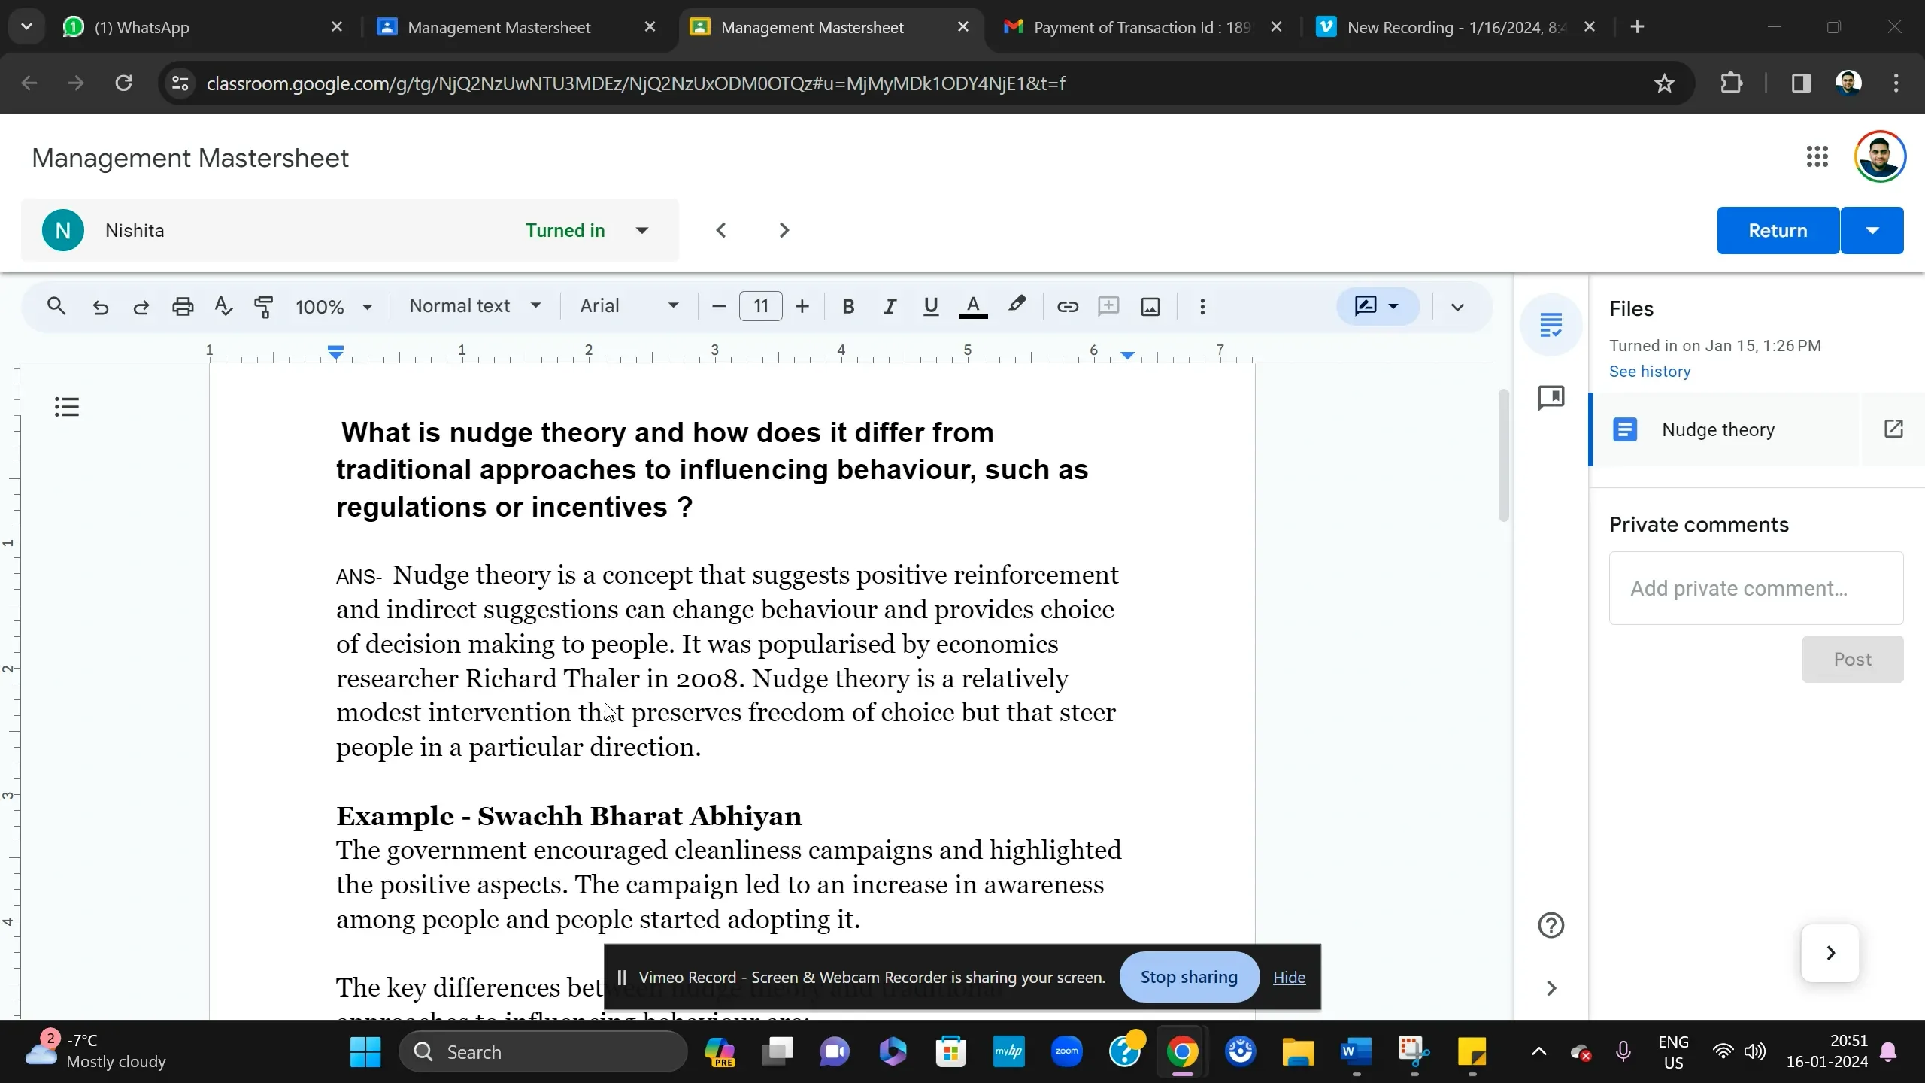Switch to the WhatsApp browser tab
This screenshot has width=1925, height=1083.
pyautogui.click(x=141, y=27)
